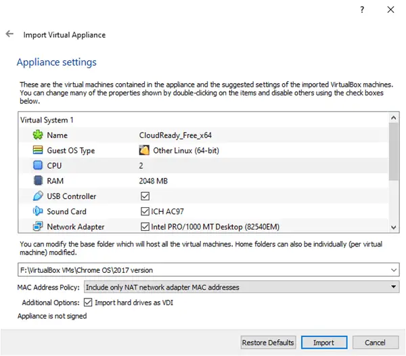
Task: Click the Cancel button
Action: (x=375, y=342)
